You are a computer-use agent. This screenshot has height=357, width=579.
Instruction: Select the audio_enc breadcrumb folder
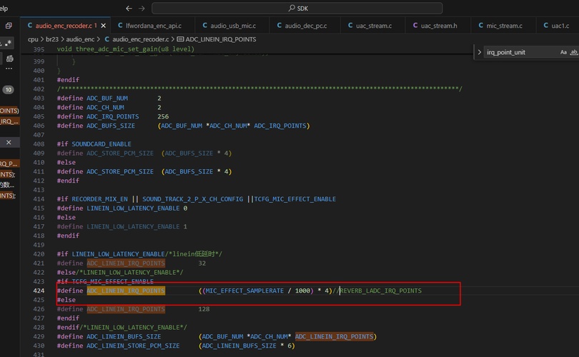click(x=80, y=39)
